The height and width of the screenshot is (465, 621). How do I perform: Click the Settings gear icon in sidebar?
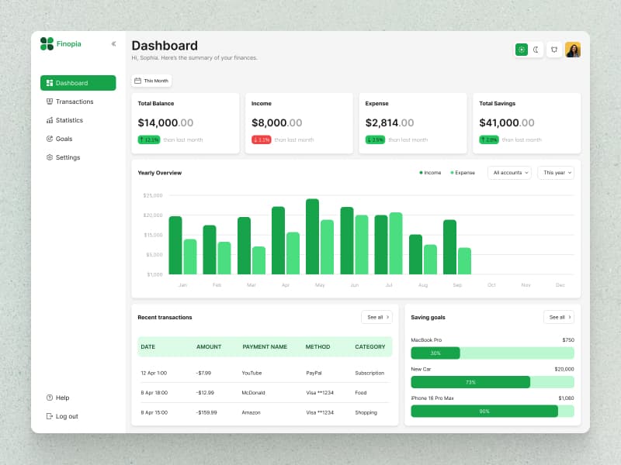click(50, 157)
